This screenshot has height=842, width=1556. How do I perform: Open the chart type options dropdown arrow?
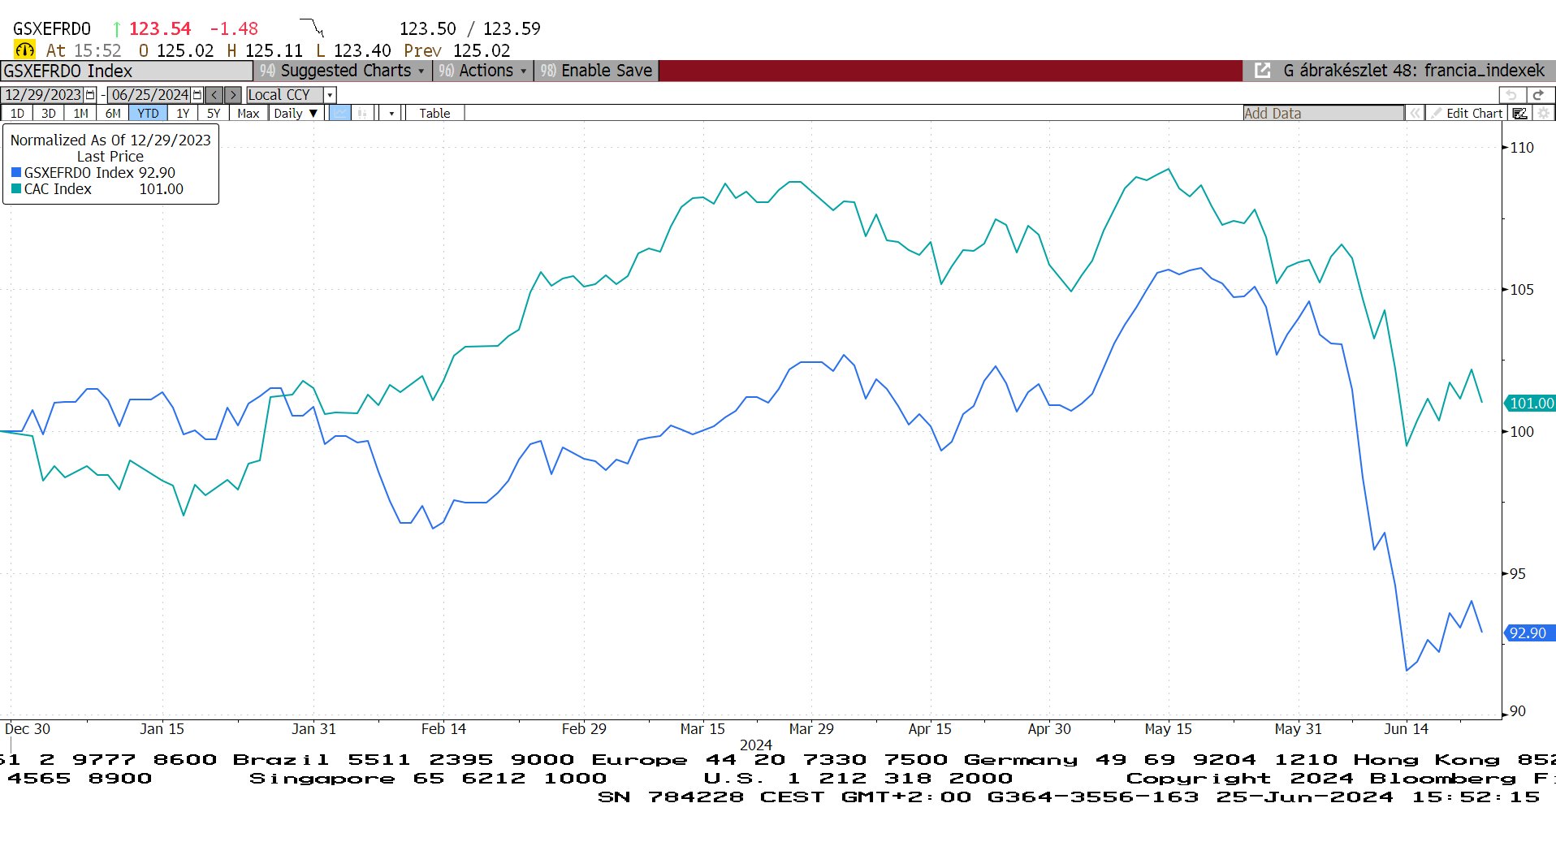(x=391, y=114)
